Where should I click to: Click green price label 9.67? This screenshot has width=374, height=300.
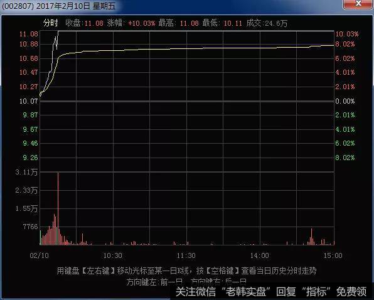[30, 129]
